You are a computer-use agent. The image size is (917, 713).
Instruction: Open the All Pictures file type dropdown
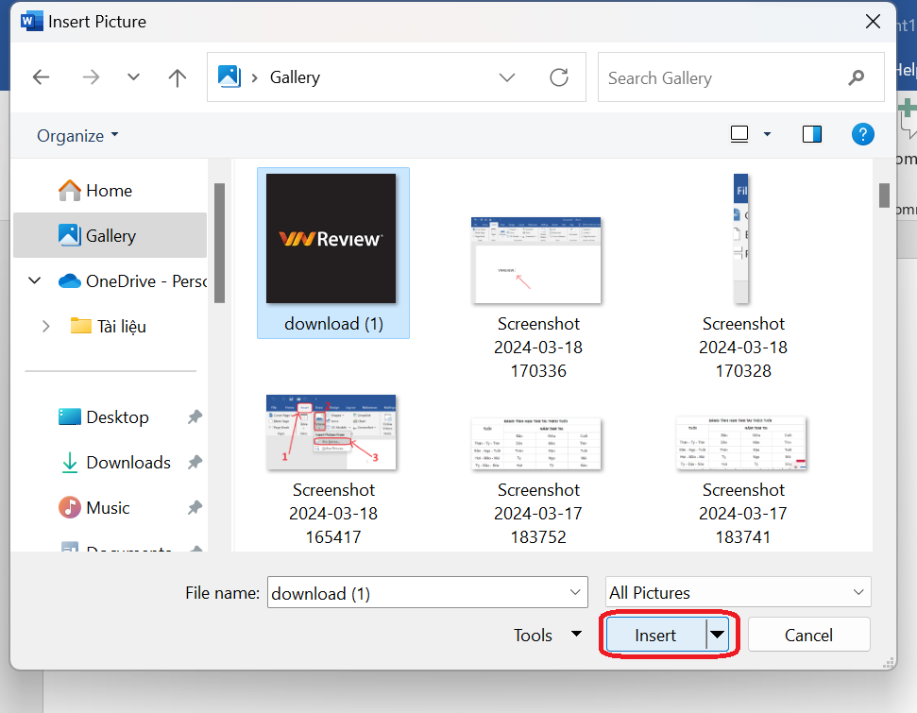[x=738, y=592]
